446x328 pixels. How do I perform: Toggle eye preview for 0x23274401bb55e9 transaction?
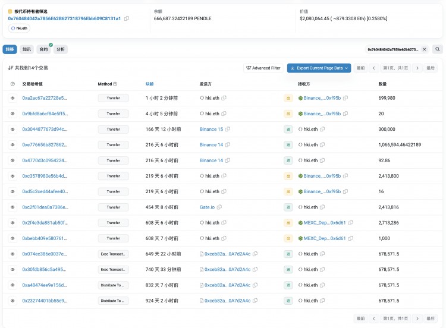click(12, 301)
